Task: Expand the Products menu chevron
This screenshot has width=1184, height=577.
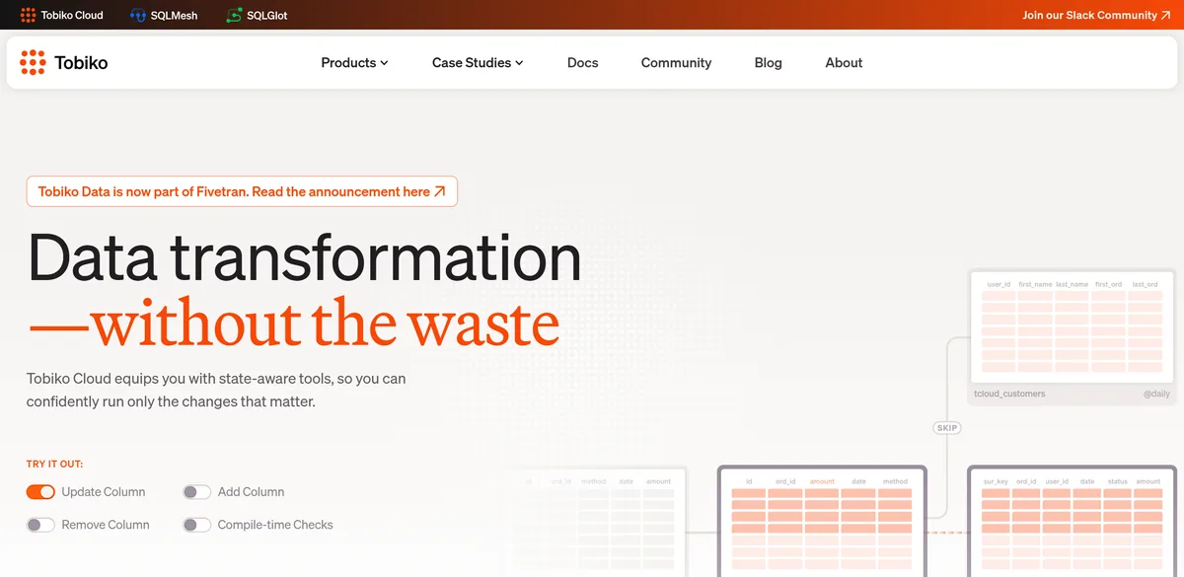Action: 384,63
